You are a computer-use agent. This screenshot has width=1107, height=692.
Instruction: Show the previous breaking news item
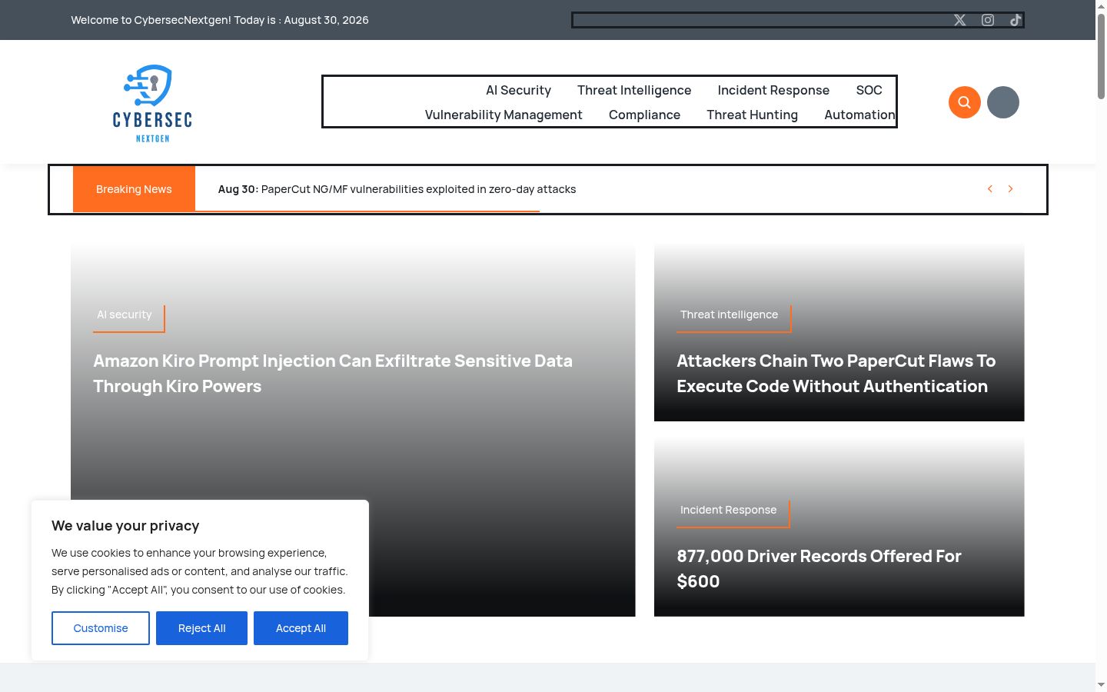point(990,189)
